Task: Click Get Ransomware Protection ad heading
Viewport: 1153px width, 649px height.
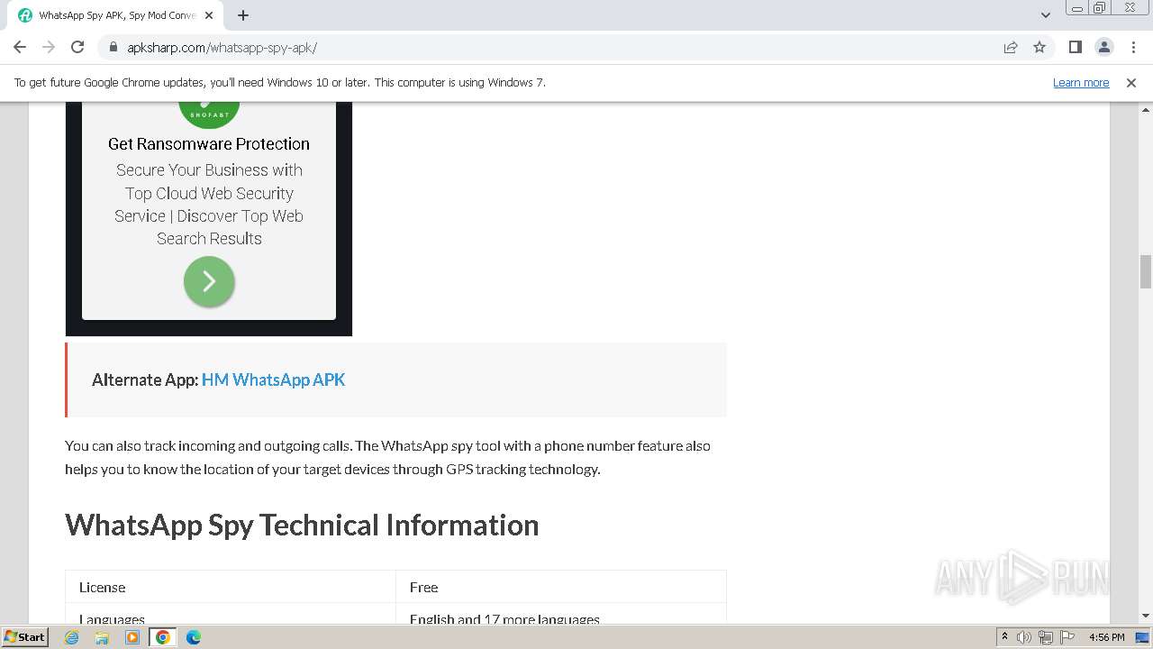Action: [x=209, y=143]
